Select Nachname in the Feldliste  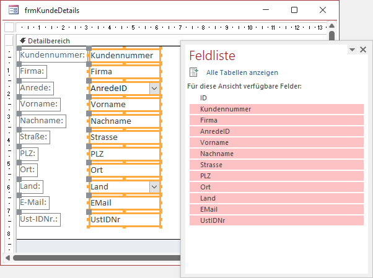pos(276,154)
